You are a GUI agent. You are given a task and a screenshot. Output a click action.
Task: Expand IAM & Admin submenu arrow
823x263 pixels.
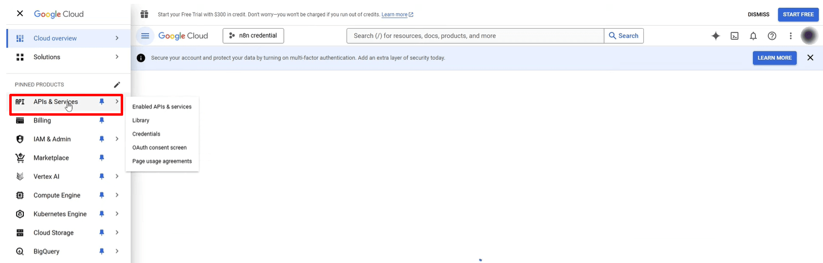(x=117, y=139)
